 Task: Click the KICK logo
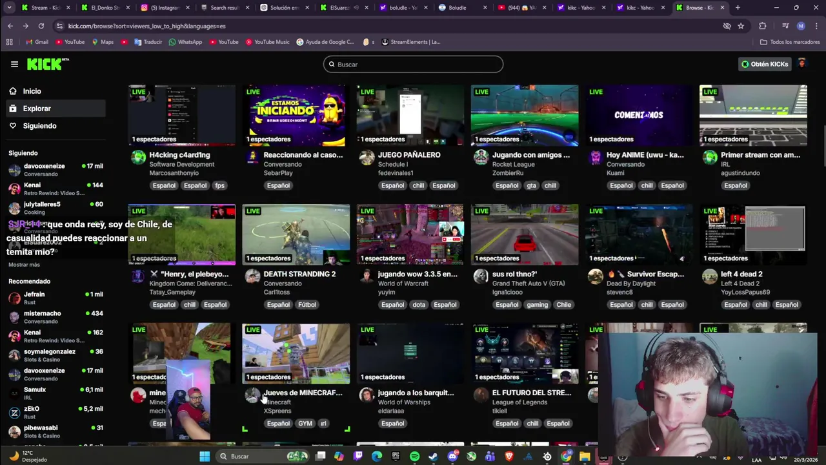(x=47, y=64)
